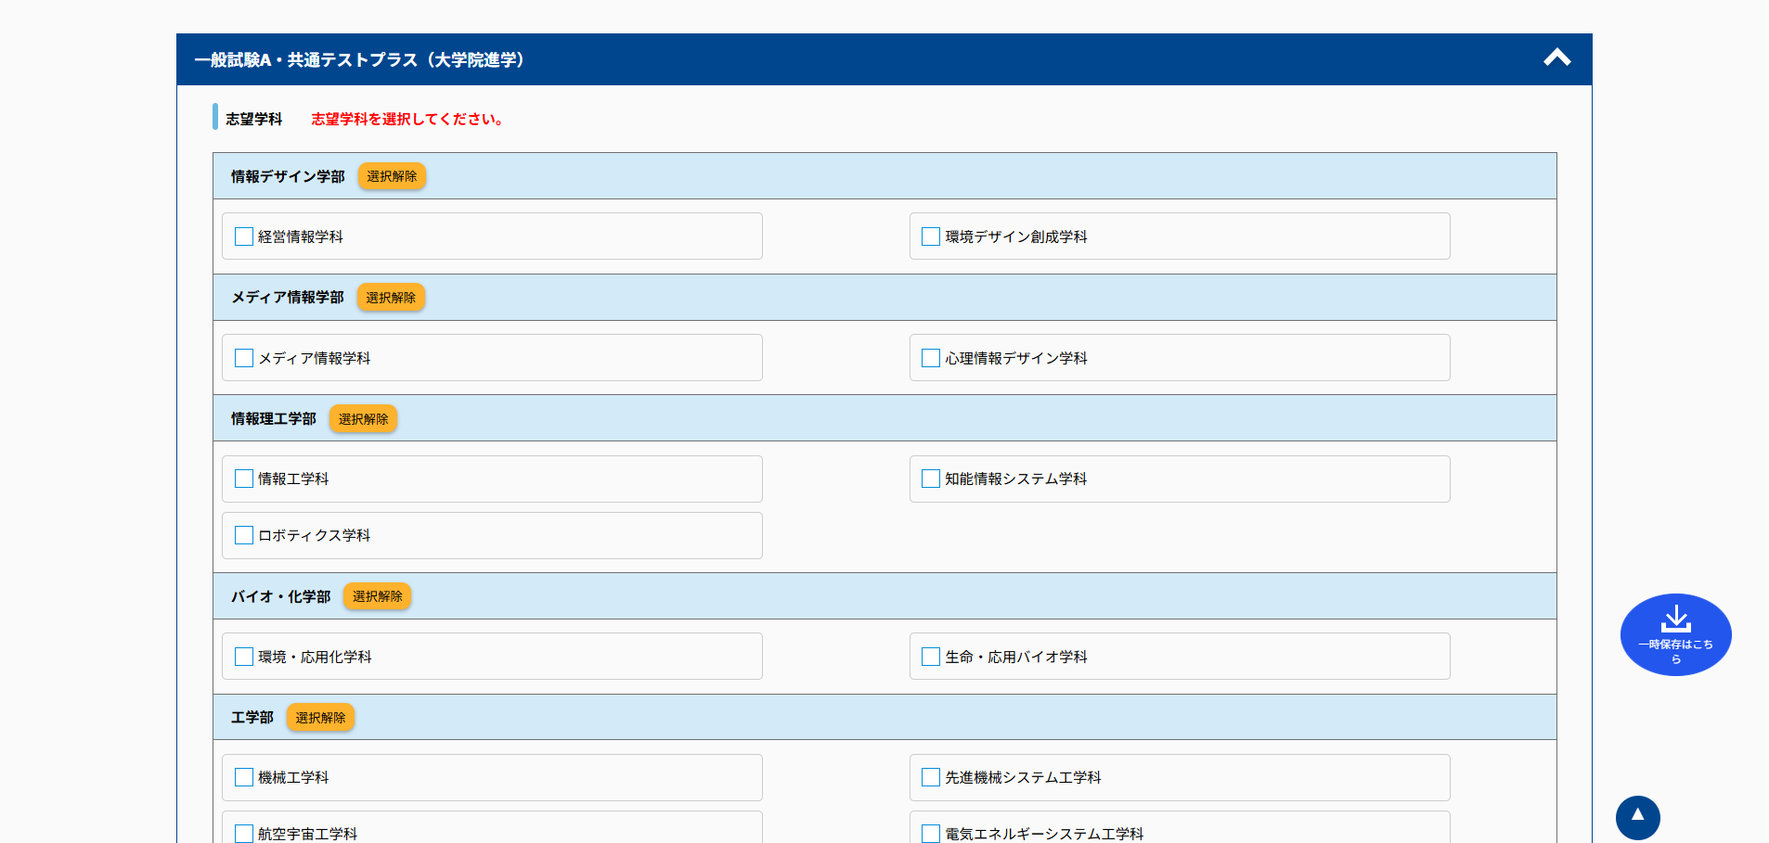Select the ロボティクス学科 checkbox

pyautogui.click(x=244, y=535)
